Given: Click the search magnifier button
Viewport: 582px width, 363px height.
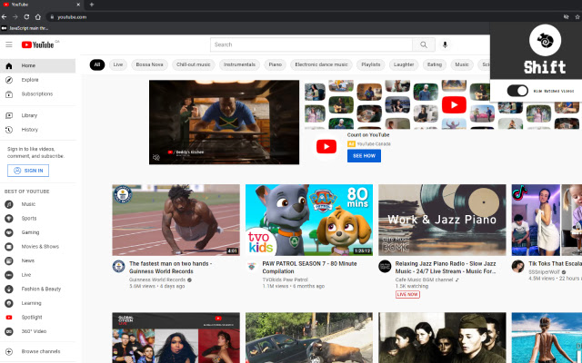Looking at the screenshot, I should tap(424, 44).
